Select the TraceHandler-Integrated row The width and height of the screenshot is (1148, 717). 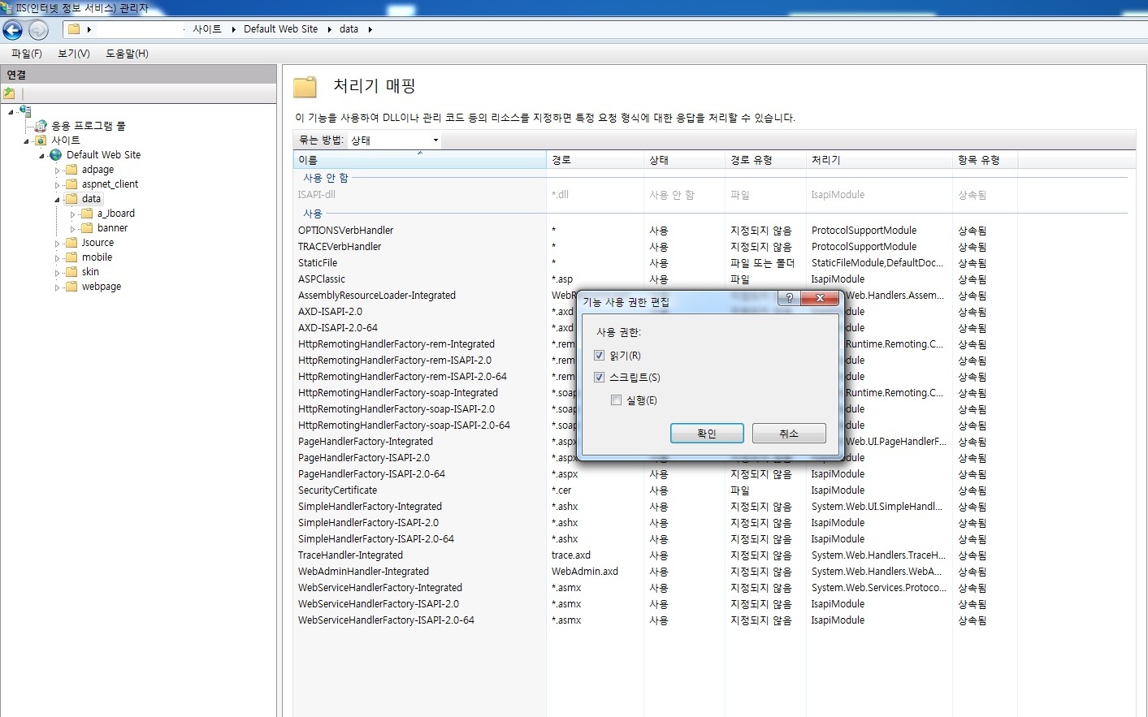642,555
